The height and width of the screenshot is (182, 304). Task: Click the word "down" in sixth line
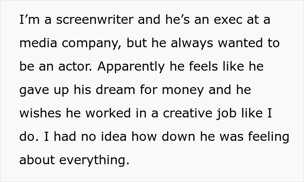(x=178, y=136)
